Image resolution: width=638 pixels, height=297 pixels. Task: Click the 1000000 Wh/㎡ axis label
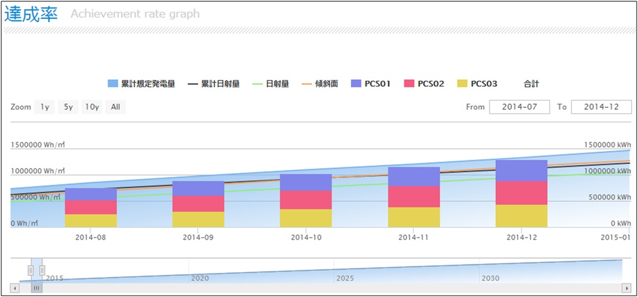(x=38, y=171)
